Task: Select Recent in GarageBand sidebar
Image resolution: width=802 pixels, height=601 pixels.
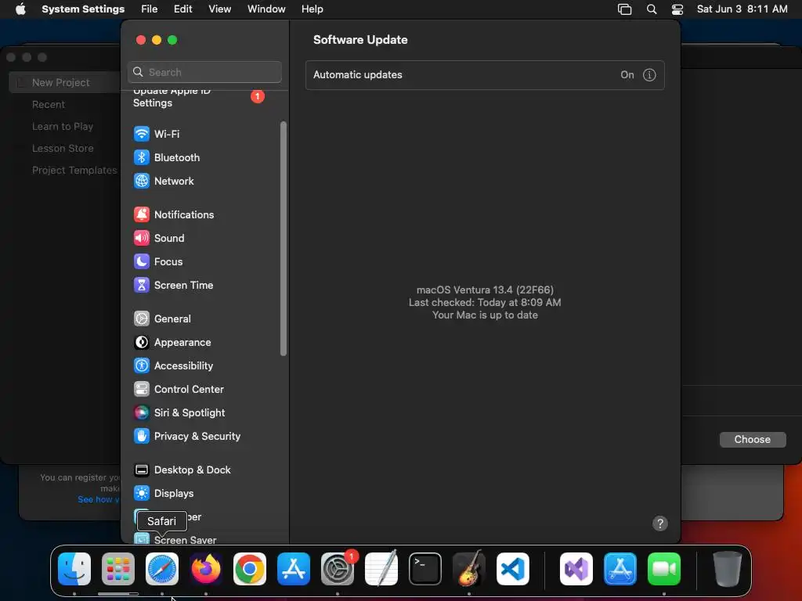Action: (49, 104)
